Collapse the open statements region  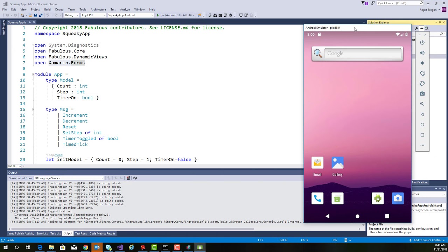33,45
